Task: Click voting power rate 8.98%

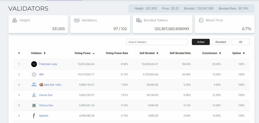Action: 124,64
